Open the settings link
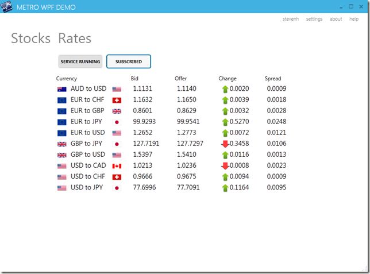Viewport: 370px width, 274px height. point(314,19)
